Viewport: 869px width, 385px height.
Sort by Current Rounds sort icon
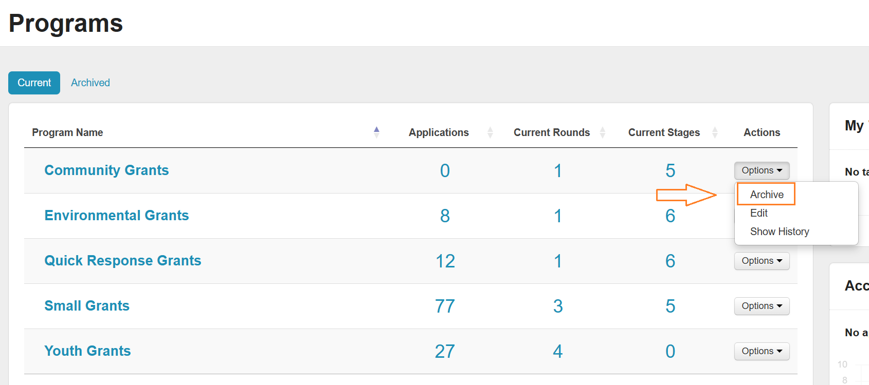tap(602, 132)
